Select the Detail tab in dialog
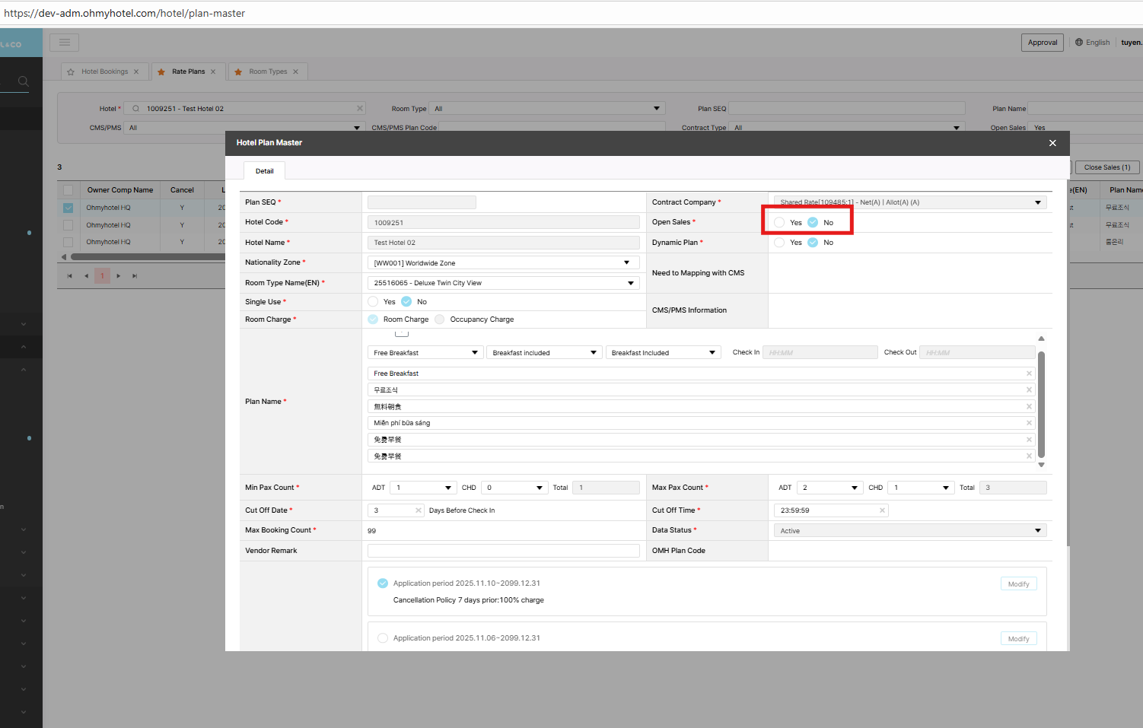The height and width of the screenshot is (728, 1143). 264,171
